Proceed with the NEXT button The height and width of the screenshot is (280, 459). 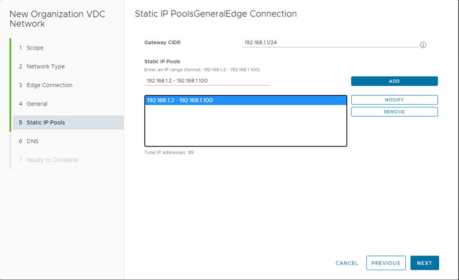coord(424,263)
